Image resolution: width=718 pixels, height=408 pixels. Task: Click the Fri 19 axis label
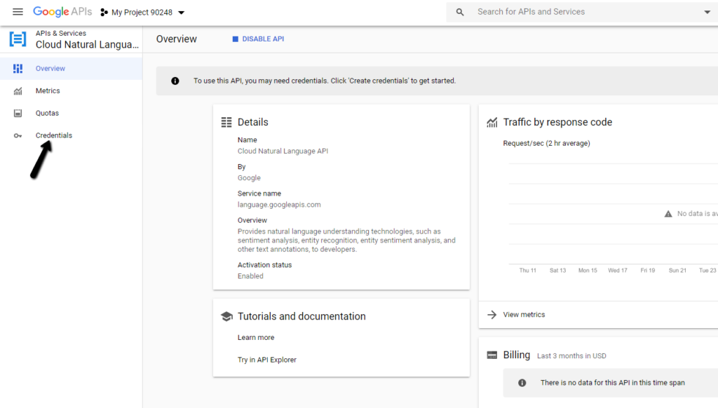pos(647,271)
